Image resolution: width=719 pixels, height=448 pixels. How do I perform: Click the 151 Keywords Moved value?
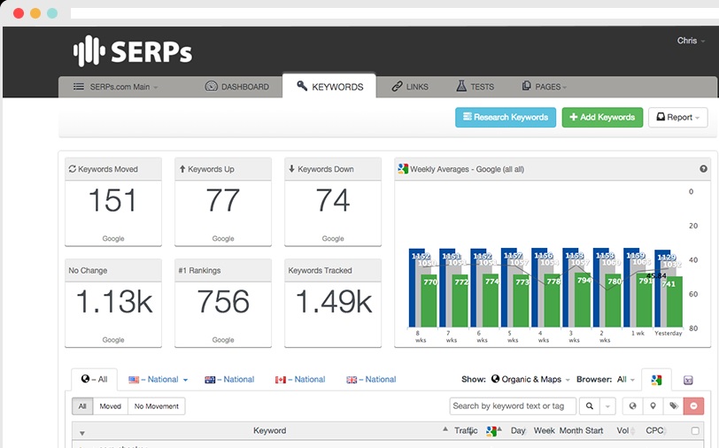[x=112, y=200]
